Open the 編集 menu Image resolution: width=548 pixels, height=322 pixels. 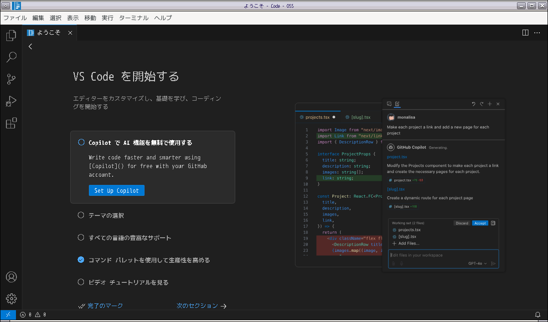click(x=38, y=18)
